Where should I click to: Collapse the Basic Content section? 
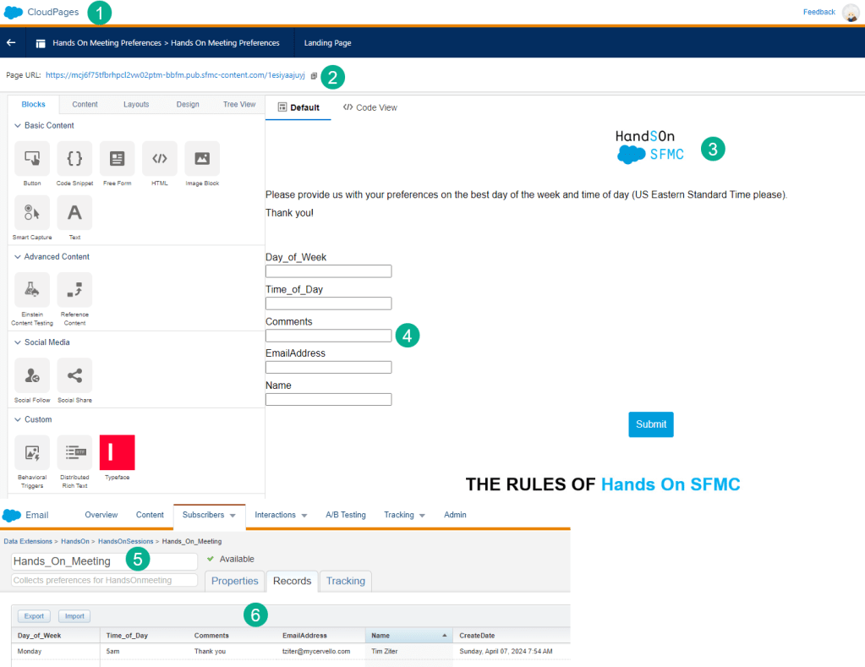(18, 126)
